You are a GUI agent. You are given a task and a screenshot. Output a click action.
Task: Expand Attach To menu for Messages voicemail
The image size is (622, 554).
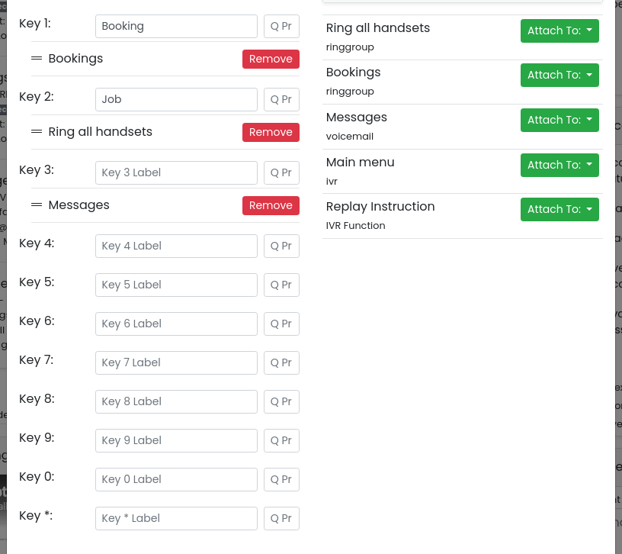click(x=559, y=120)
